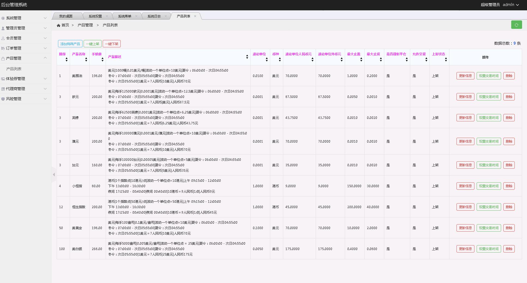Screen dimensions: 527x283
Task: Click 更新信息 for 美原油 row
Action: point(465,76)
